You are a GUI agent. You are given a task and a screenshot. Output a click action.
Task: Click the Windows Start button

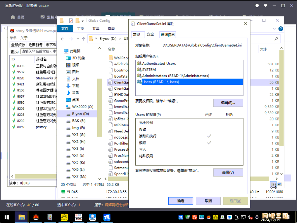click(x=7, y=217)
